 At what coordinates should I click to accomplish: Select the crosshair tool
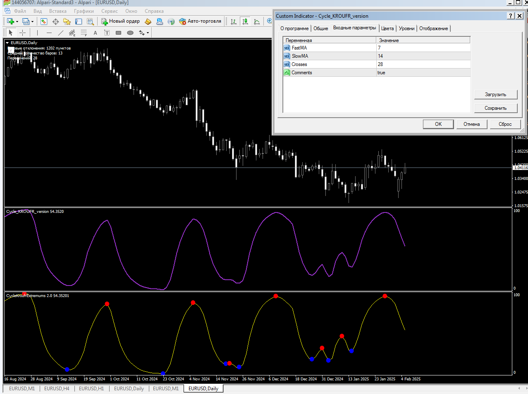(23, 33)
